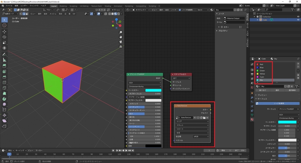Open image file in BakeTexture node
301x163 pixels.
[204, 118]
